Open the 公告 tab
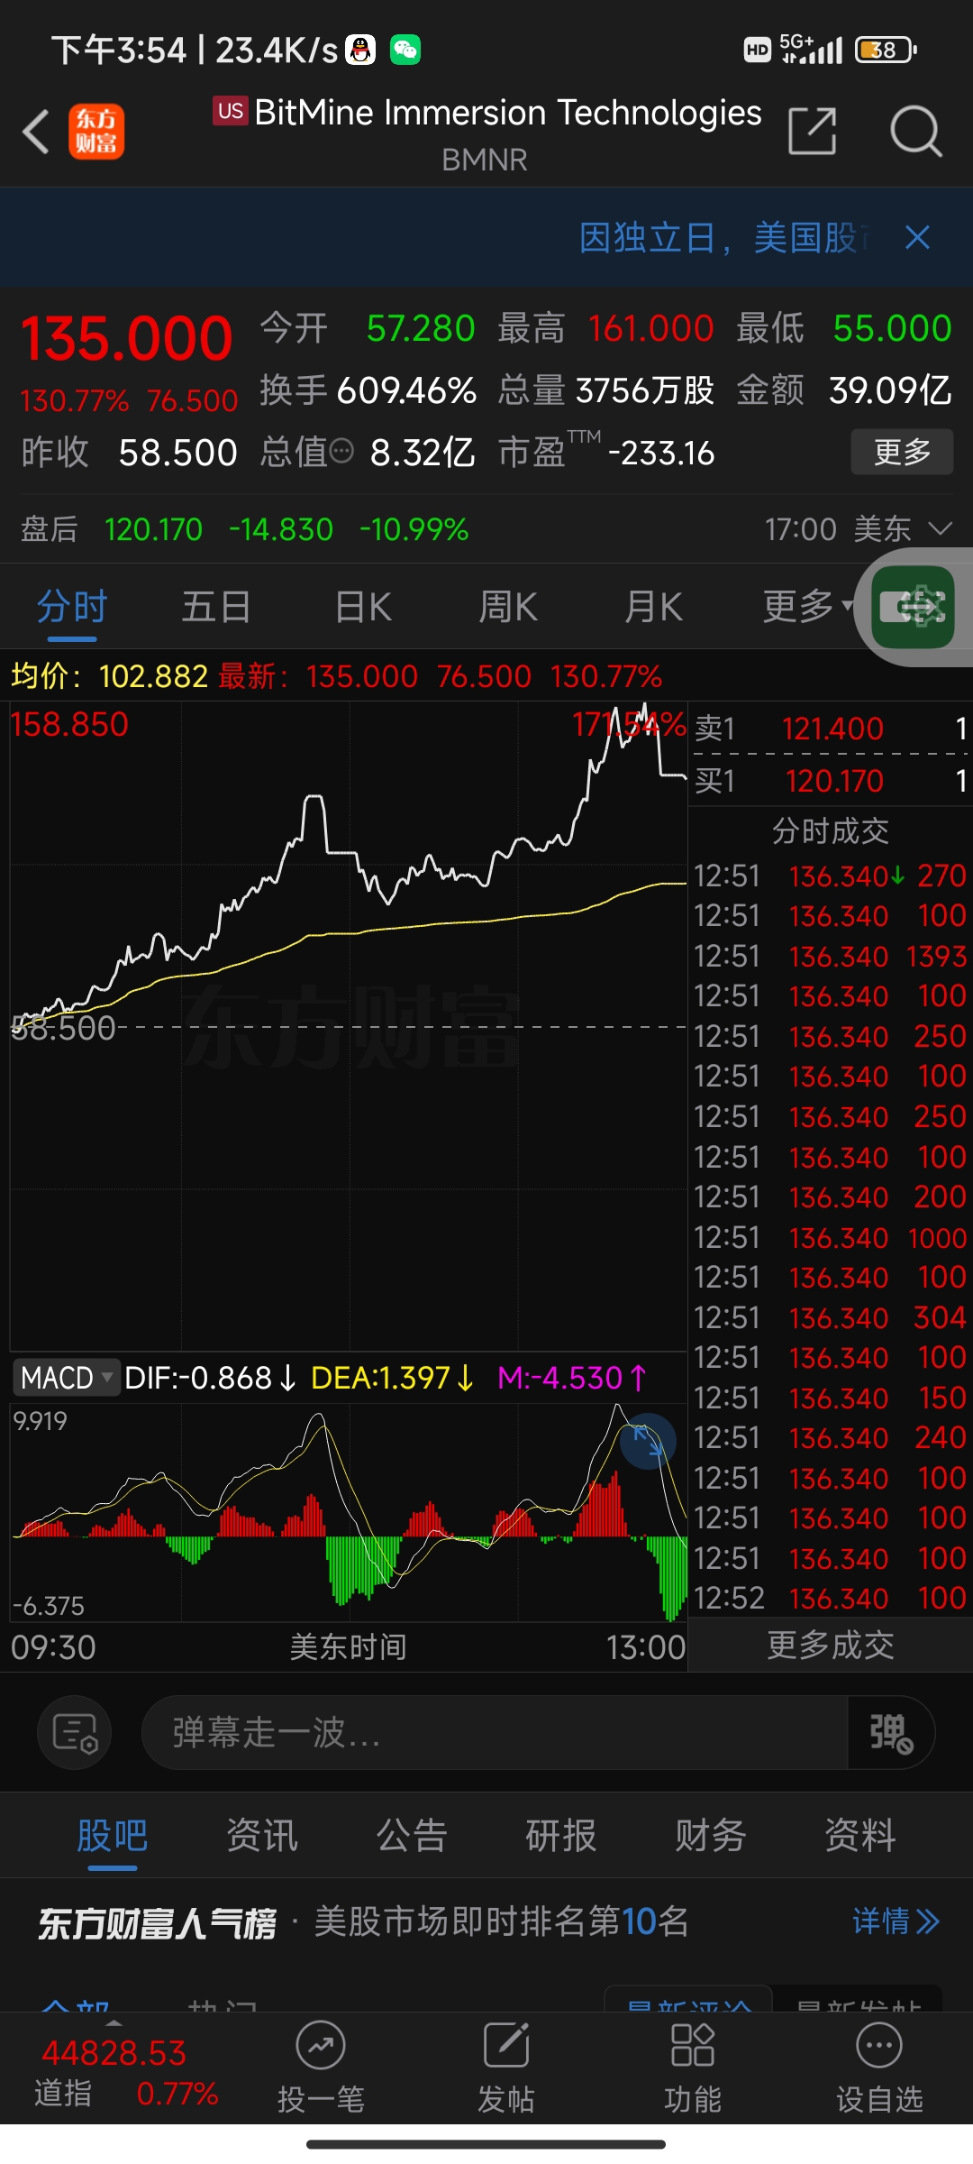The width and height of the screenshot is (973, 2164). (x=412, y=1836)
